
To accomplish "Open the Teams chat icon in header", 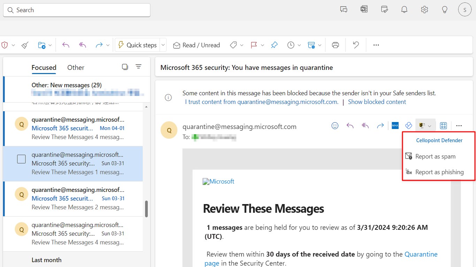I will 344,10.
